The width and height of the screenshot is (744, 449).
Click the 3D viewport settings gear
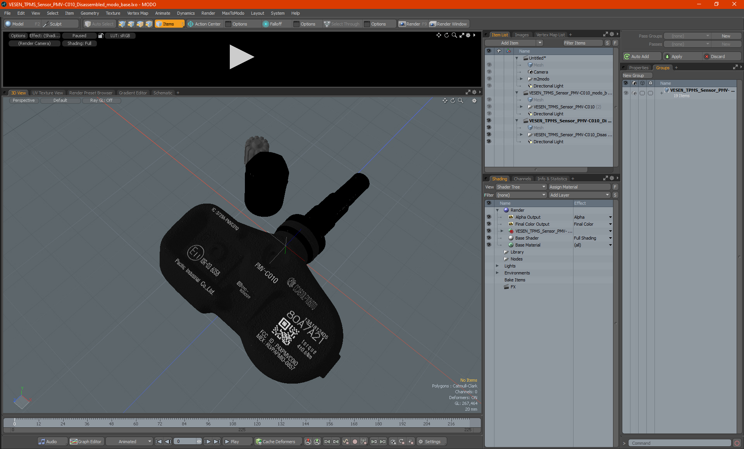[x=474, y=101]
